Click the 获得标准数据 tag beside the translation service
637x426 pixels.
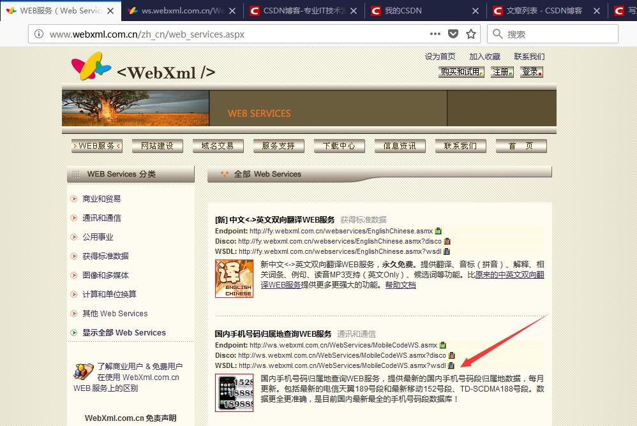click(x=363, y=220)
